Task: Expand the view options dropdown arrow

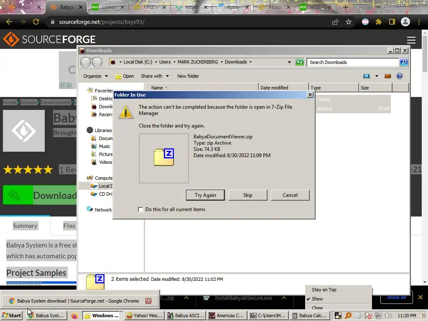Action: point(377,76)
